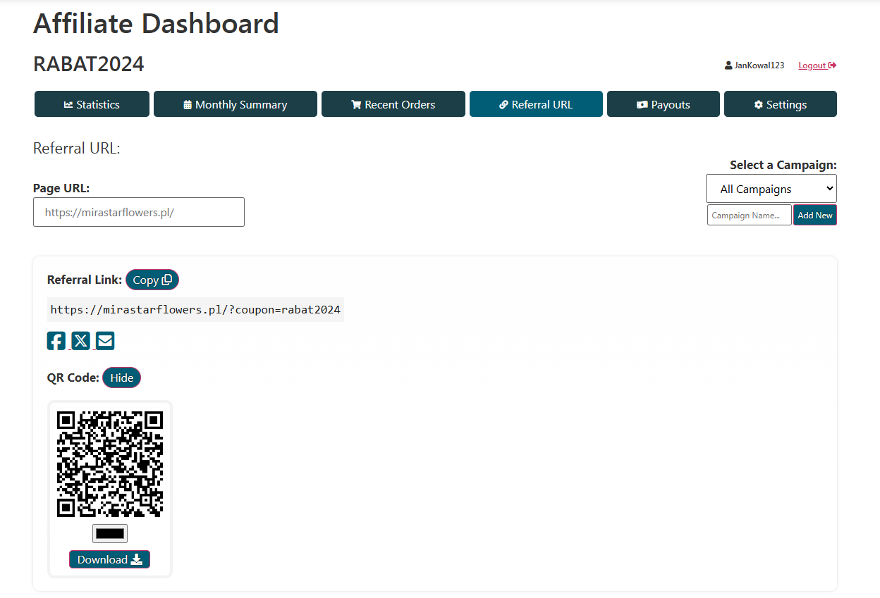Click the 'Select a Campaign:' label
This screenshot has width=880, height=598.
pos(783,165)
